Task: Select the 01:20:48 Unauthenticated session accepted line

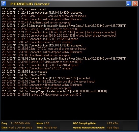Action: click(36, 22)
